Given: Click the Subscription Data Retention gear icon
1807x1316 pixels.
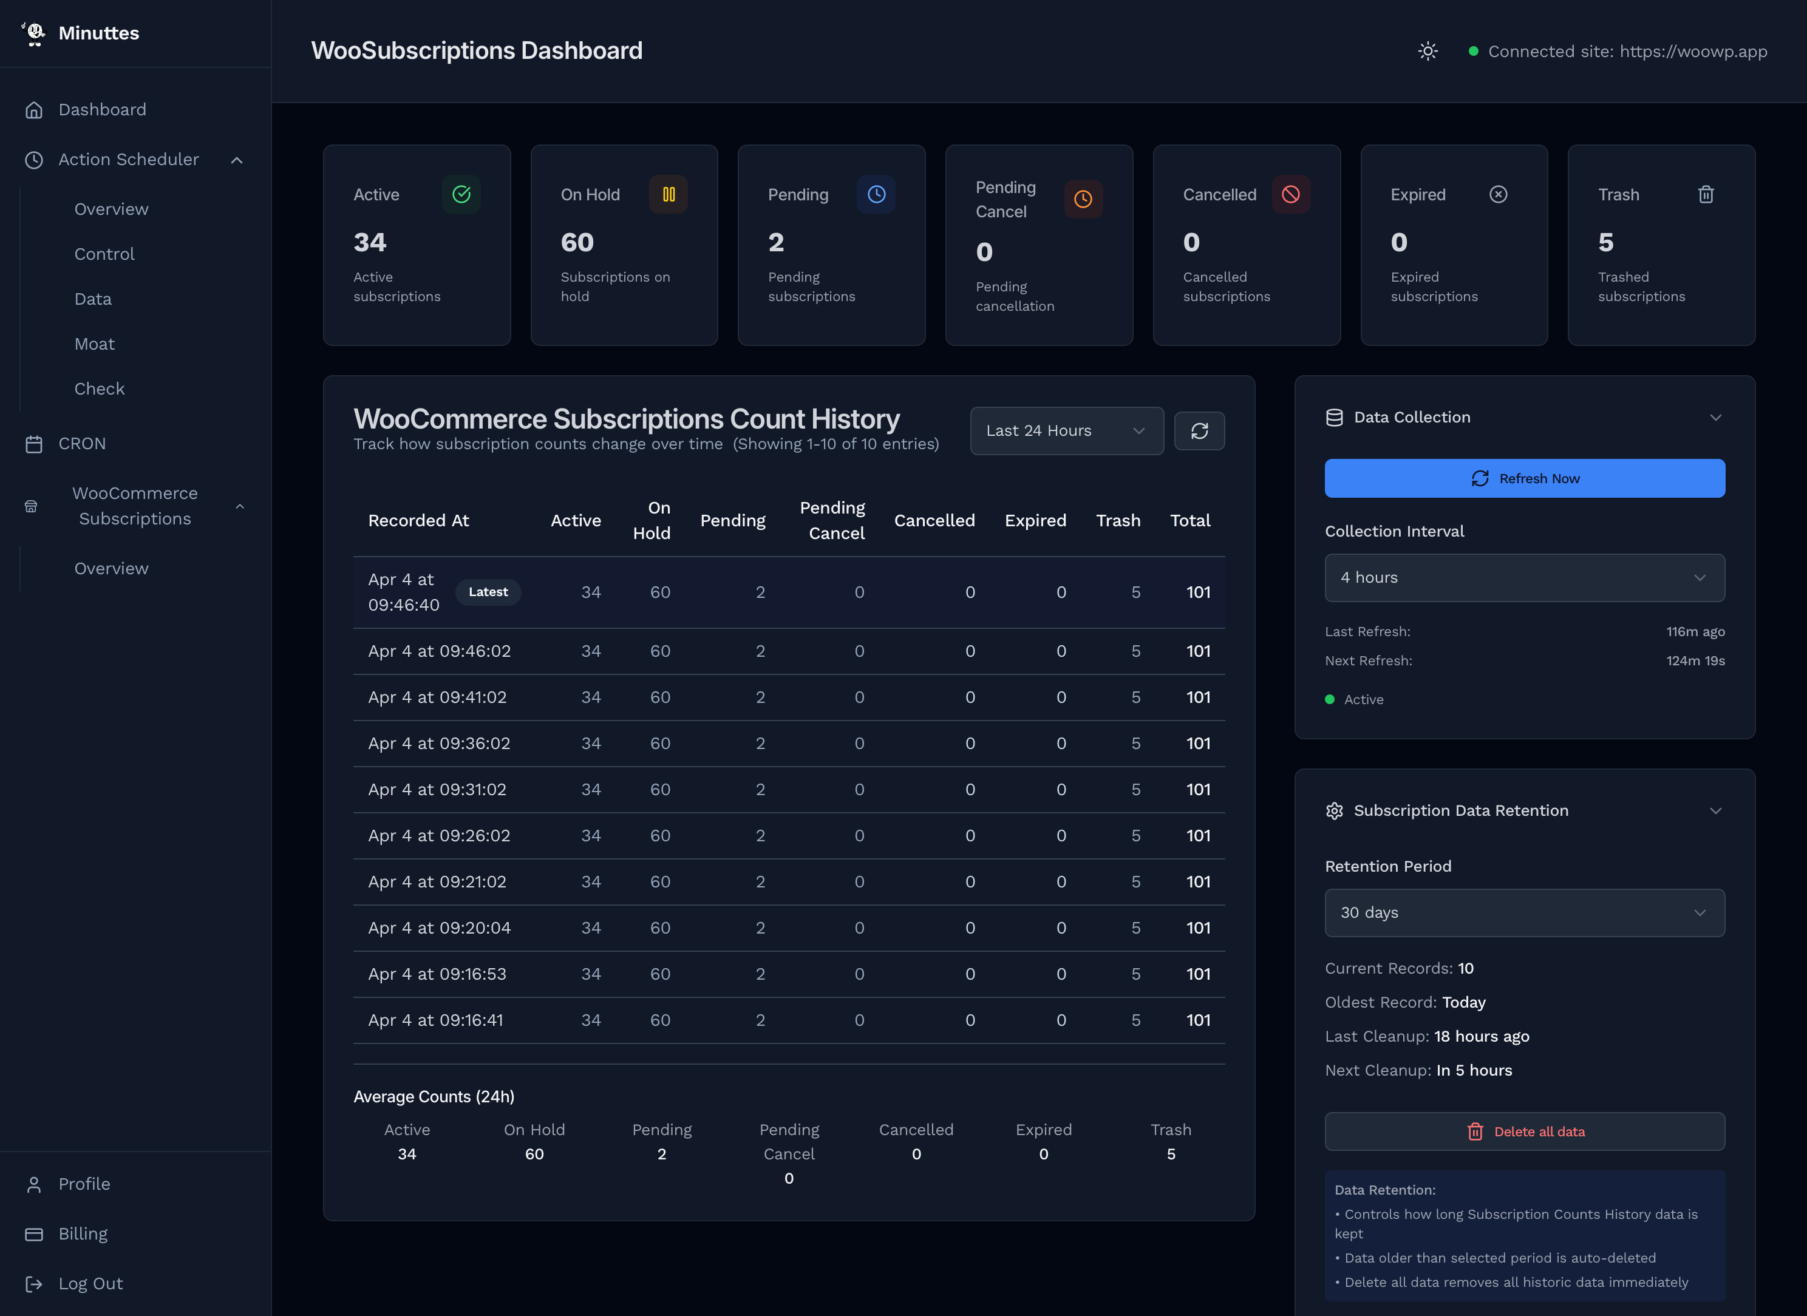Looking at the screenshot, I should 1334,810.
